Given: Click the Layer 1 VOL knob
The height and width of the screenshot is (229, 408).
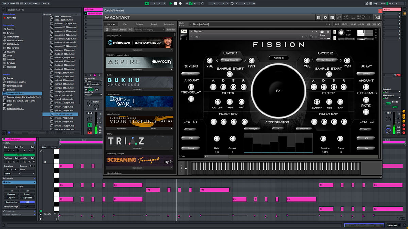Looking at the screenshot, I should click(x=209, y=61).
